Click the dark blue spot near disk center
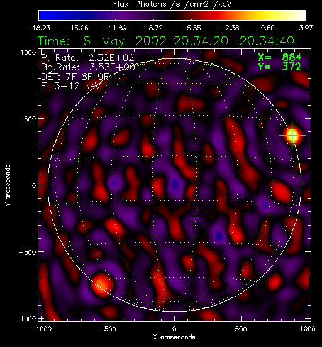Image resolution: width=322 pixels, height=347 pixels. point(175,184)
